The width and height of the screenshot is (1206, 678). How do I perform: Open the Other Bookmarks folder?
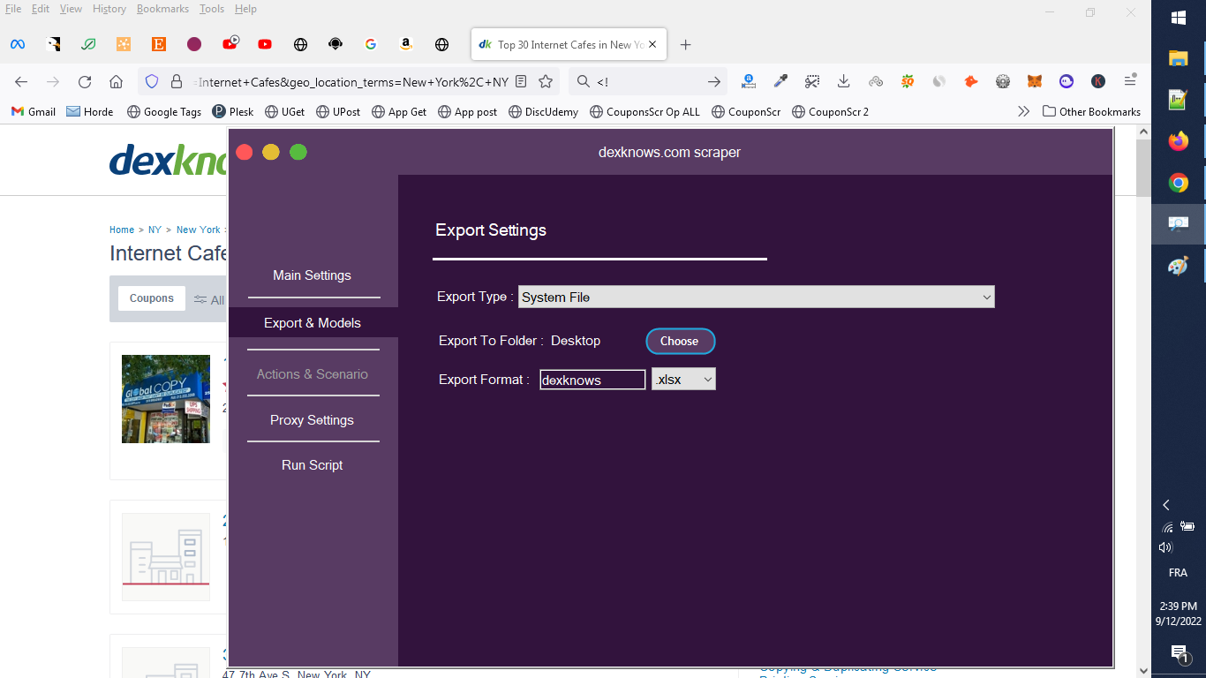point(1091,112)
